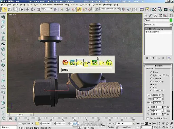
Task: Toggle the Spinner Snap icon
Action: 90,9
